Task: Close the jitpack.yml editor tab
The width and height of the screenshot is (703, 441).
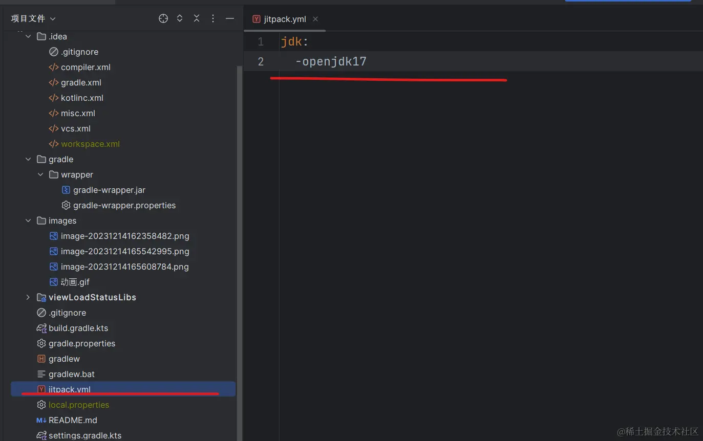Action: (315, 19)
